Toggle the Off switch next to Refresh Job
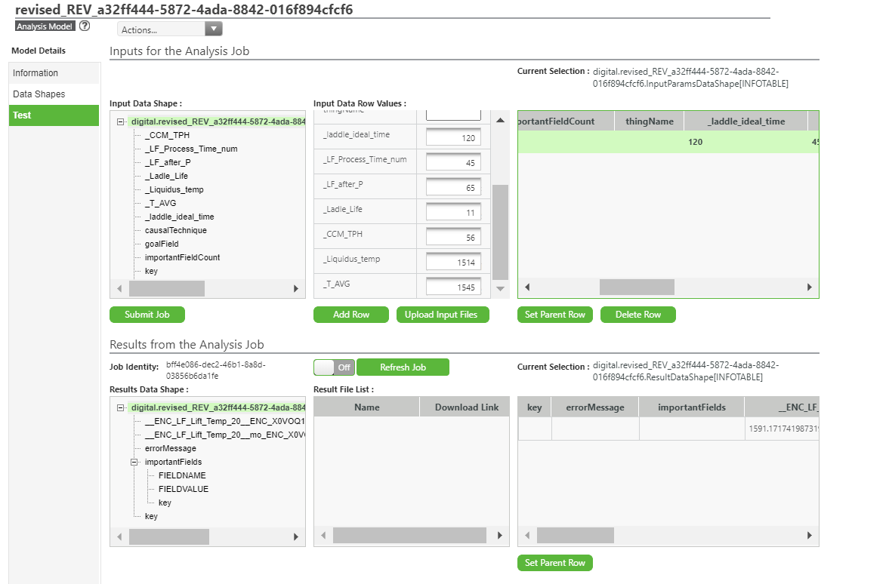 pyautogui.click(x=326, y=367)
